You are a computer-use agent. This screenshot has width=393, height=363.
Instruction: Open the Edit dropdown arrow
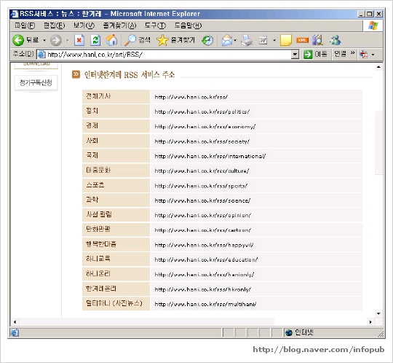(274, 40)
